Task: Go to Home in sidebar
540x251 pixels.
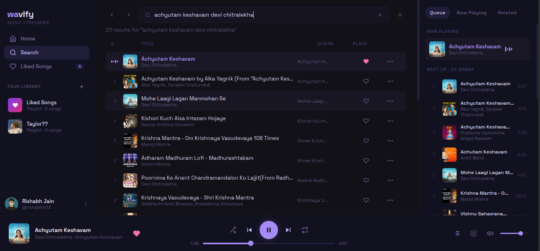Action: pyautogui.click(x=47, y=38)
